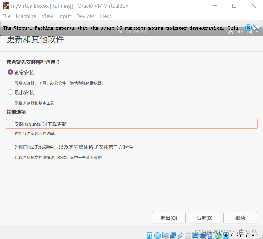
Task: Click the audio status icon in VirtualBox bar
Action: 165,235
